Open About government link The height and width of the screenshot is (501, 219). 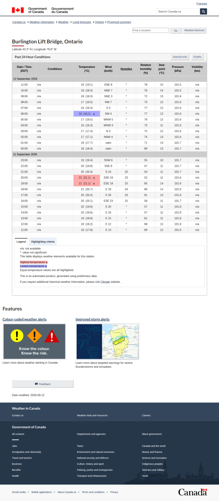coord(152,434)
